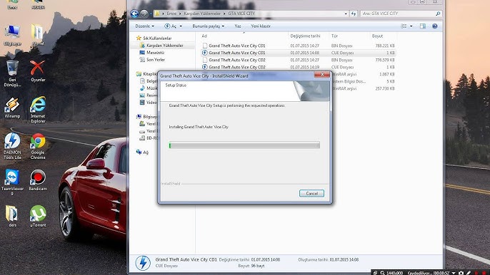Viewport: 490px width, 275px height.
Task: Click Emre in the address breadcrumb
Action: (171, 14)
